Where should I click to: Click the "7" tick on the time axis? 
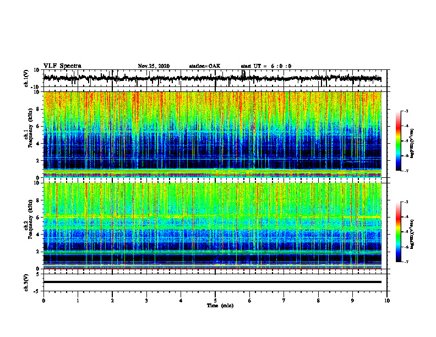[284, 301]
